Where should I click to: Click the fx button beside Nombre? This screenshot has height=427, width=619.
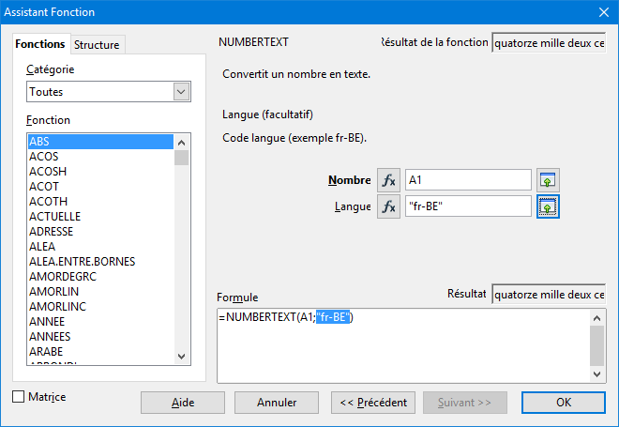coord(388,180)
